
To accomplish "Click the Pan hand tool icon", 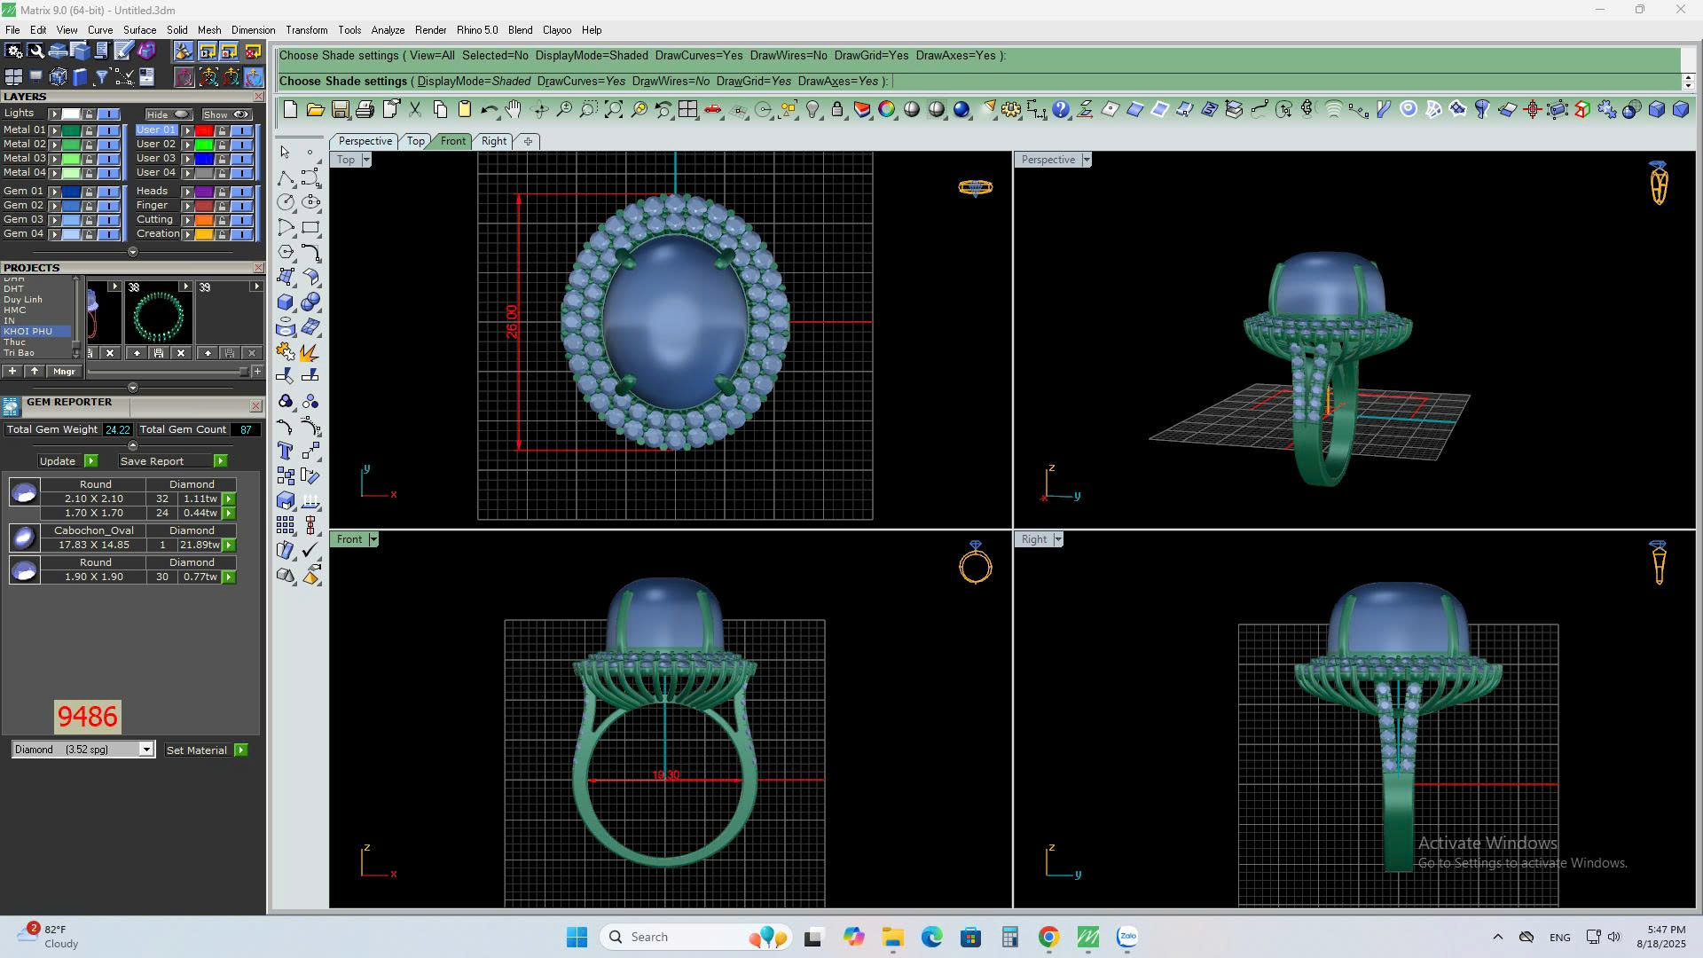I will point(514,109).
